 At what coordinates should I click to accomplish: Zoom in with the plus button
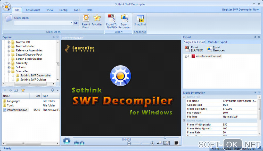click(152, 143)
